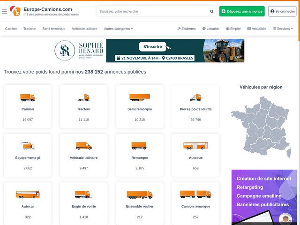Click the Camion remorque label
300x225 pixels.
tap(195, 206)
